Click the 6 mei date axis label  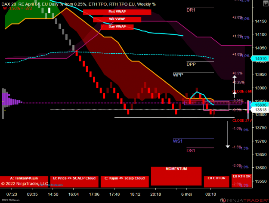click(x=186, y=194)
